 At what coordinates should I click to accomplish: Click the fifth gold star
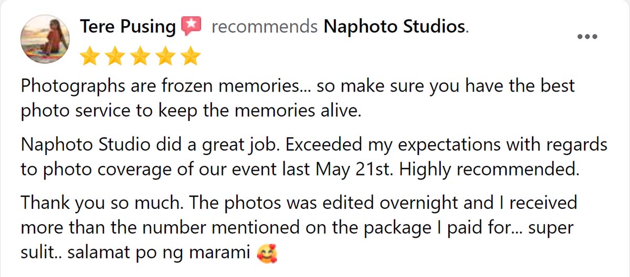190,56
